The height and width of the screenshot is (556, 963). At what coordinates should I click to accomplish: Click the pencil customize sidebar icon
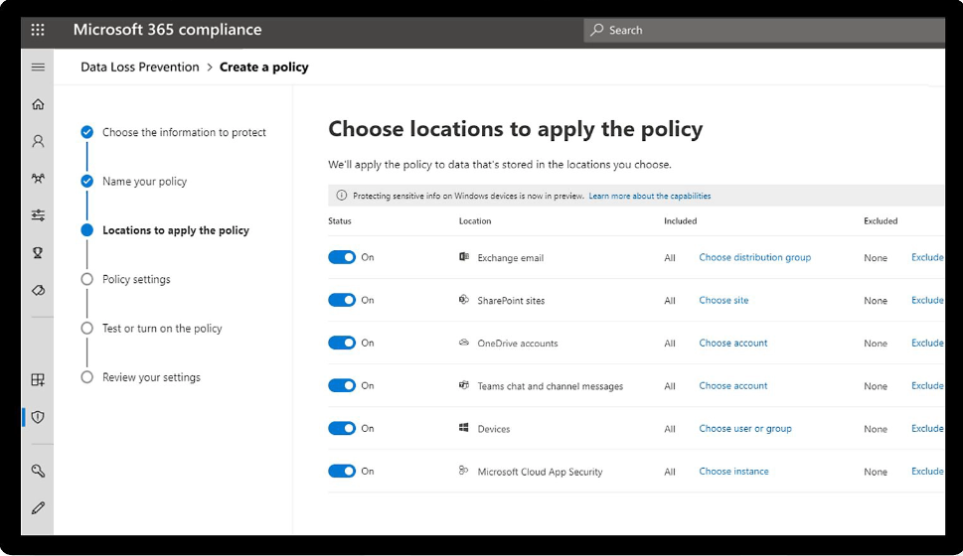click(x=38, y=508)
